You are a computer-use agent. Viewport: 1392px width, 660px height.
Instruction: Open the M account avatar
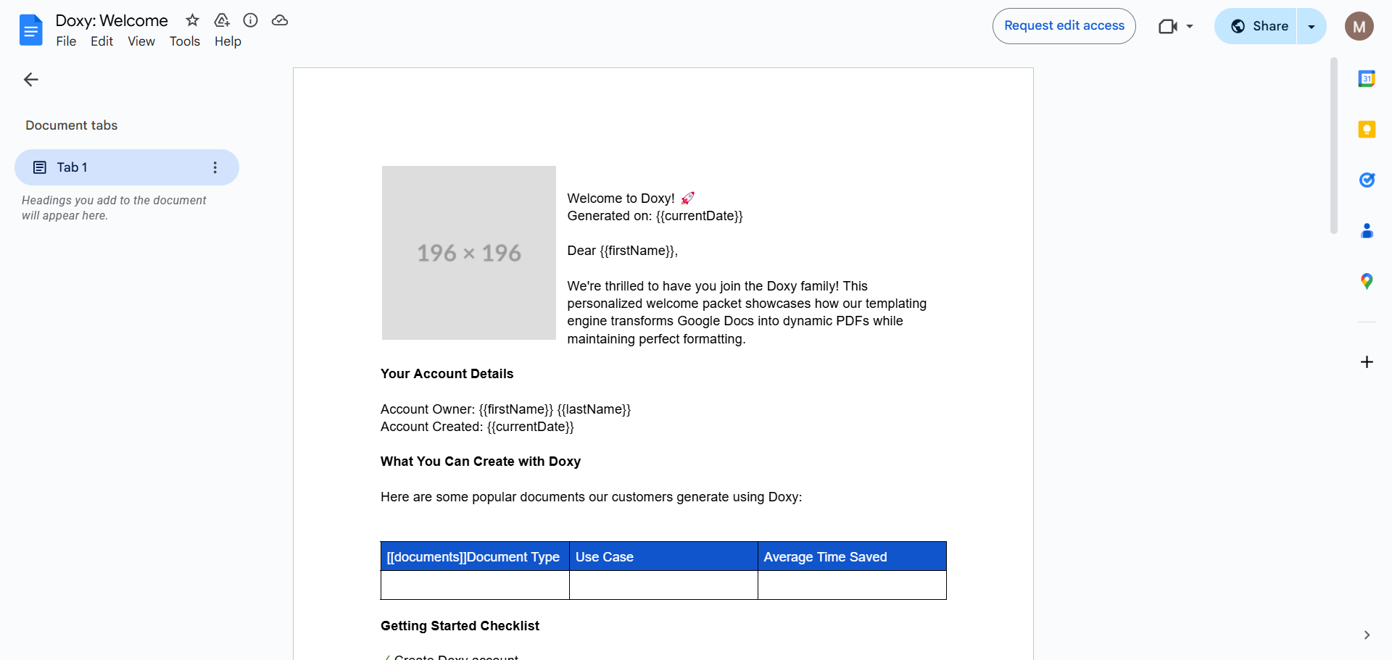tap(1359, 26)
